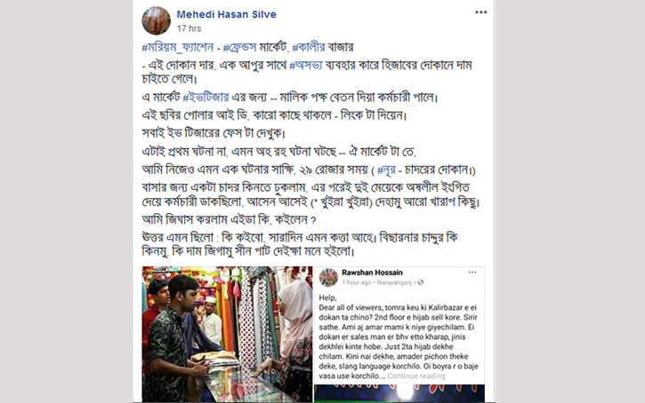Click the Mehedi Hasan Silve name link
The width and height of the screenshot is (645, 403).
point(226,14)
